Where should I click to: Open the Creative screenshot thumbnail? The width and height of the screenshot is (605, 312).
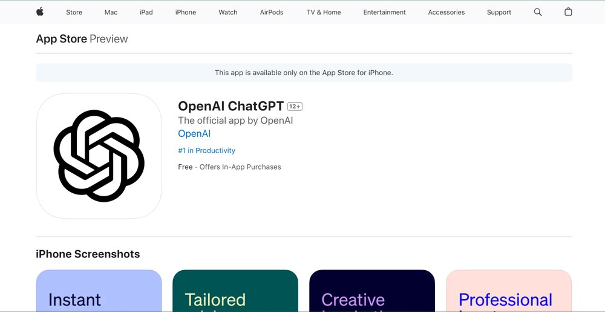[372, 291]
